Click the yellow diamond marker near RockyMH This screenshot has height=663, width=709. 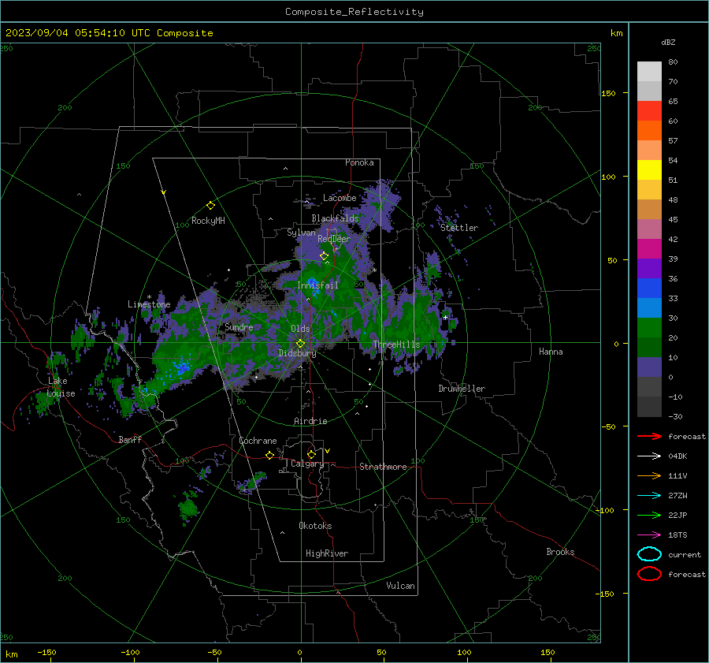[210, 206]
